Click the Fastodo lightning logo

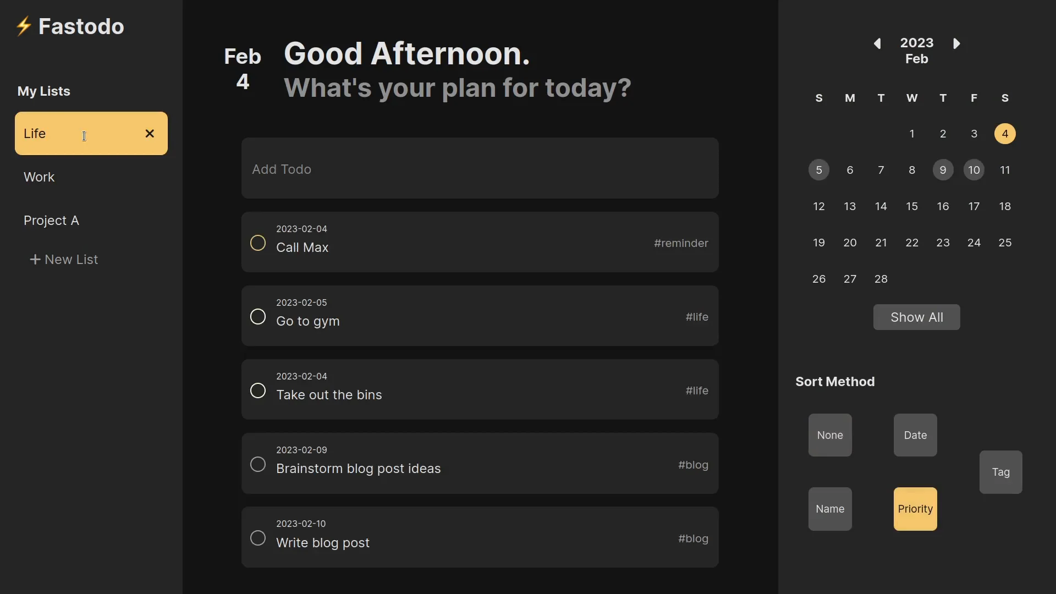(24, 26)
